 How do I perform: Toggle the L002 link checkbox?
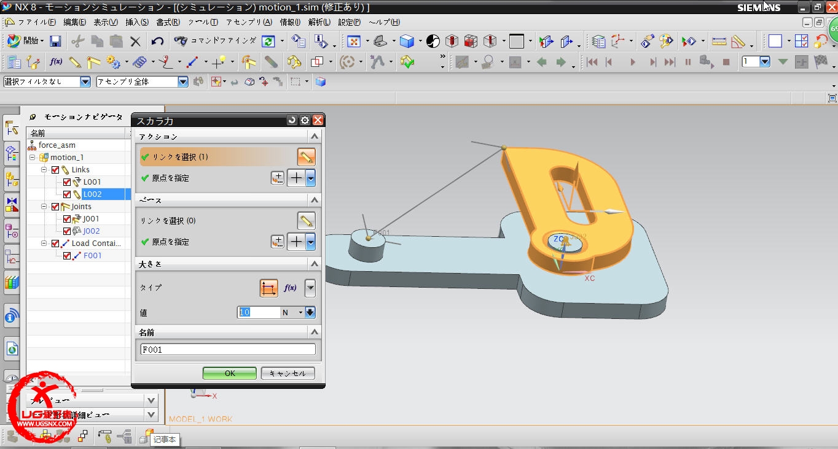67,194
